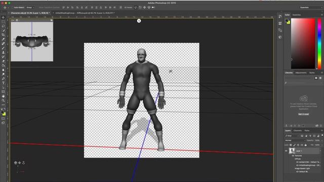Open the Edit Toolbar ellipsis button

(3, 105)
